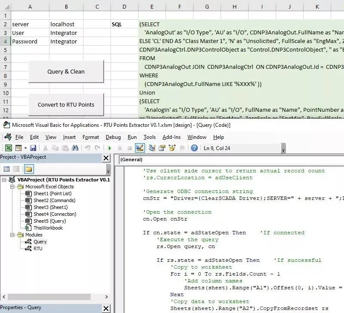Viewport: 344px width, 313px height.
Task: Open Project panel toolbar options arrow
Action: click(108, 169)
